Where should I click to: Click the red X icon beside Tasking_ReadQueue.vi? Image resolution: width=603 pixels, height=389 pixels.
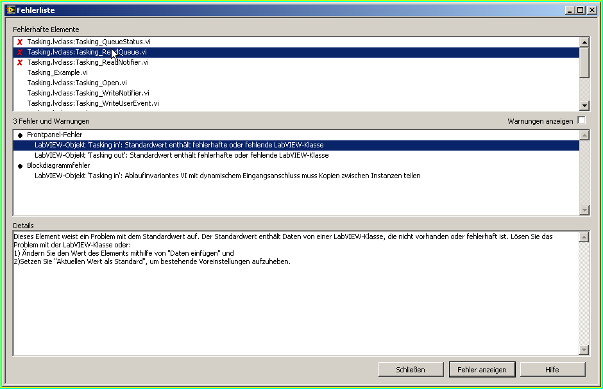pos(20,52)
